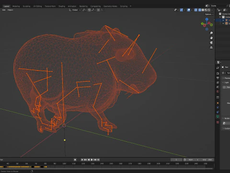
Task: Select material preview viewport shading
Action: pos(206,10)
